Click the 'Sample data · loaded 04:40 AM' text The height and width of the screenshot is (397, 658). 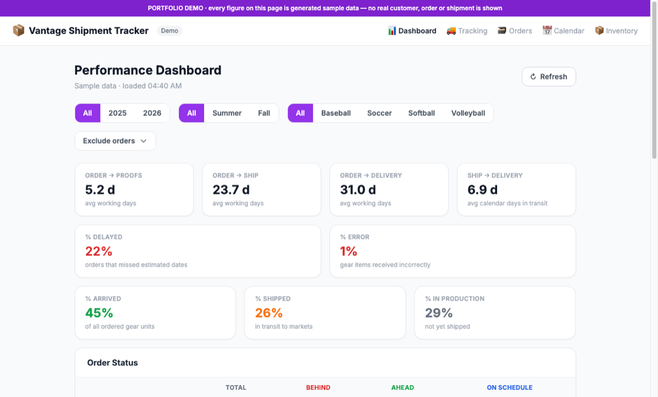[x=128, y=86]
